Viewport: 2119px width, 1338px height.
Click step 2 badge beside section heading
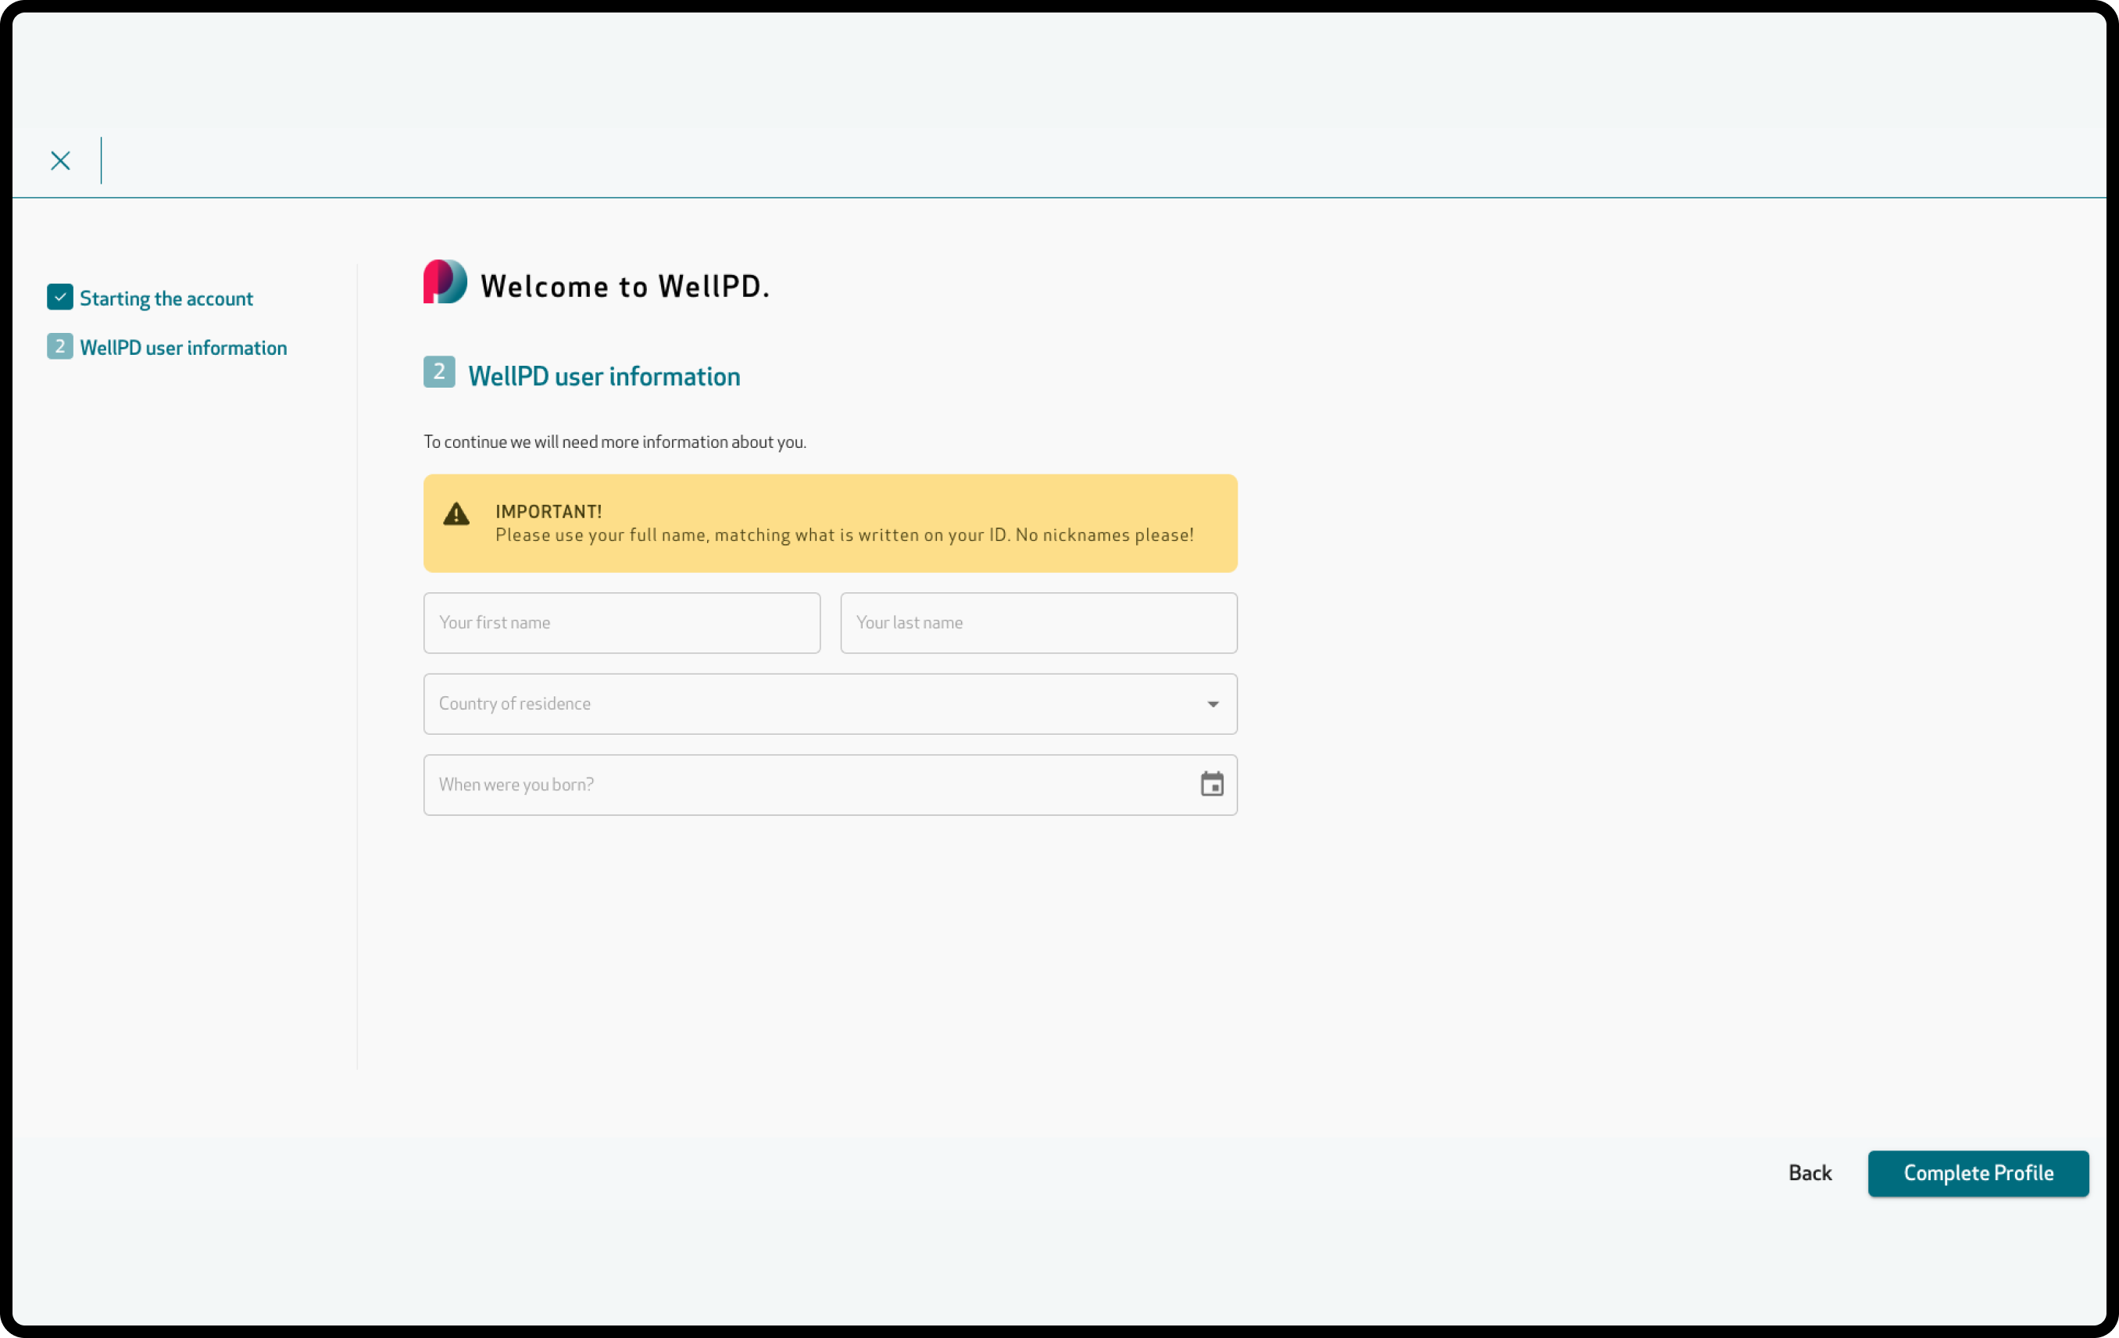[x=439, y=372]
